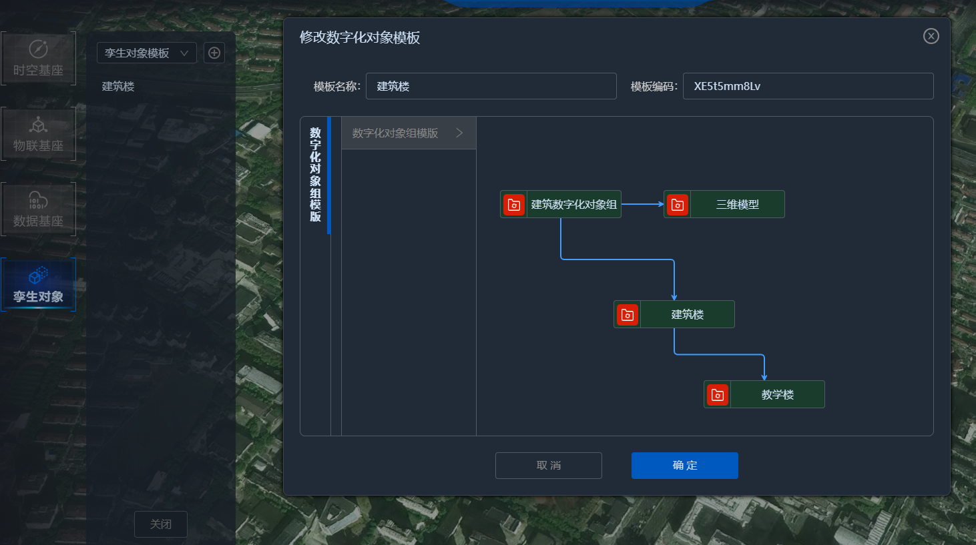Image resolution: width=976 pixels, height=545 pixels.
Task: Select 建筑楼 in the template list
Action: click(x=118, y=87)
